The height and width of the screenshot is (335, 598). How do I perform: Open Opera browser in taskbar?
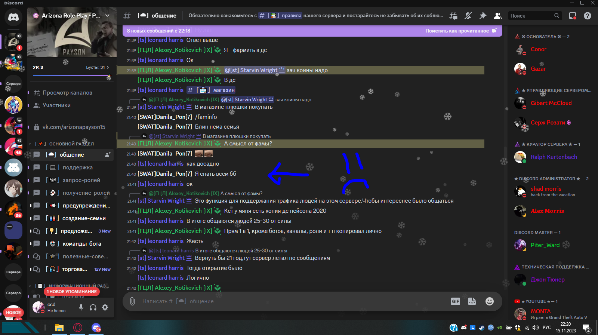click(x=78, y=328)
